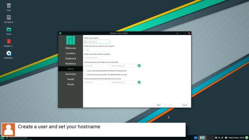
Task: Click the green circular icon at the taskbar's end
Action: tap(247, 138)
